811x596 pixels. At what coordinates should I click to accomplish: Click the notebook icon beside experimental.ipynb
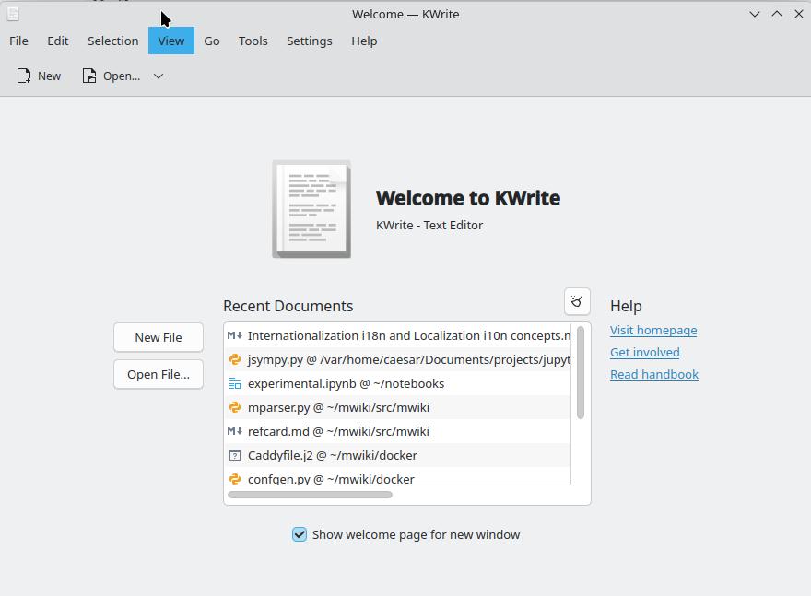[235, 384]
